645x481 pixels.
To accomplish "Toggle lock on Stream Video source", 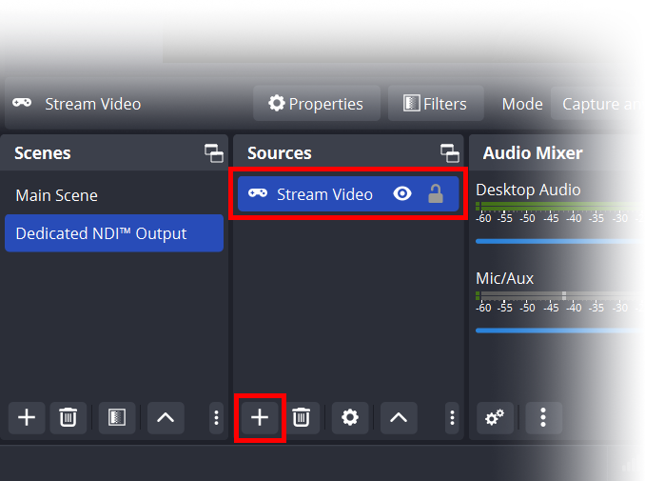I will pos(436,194).
